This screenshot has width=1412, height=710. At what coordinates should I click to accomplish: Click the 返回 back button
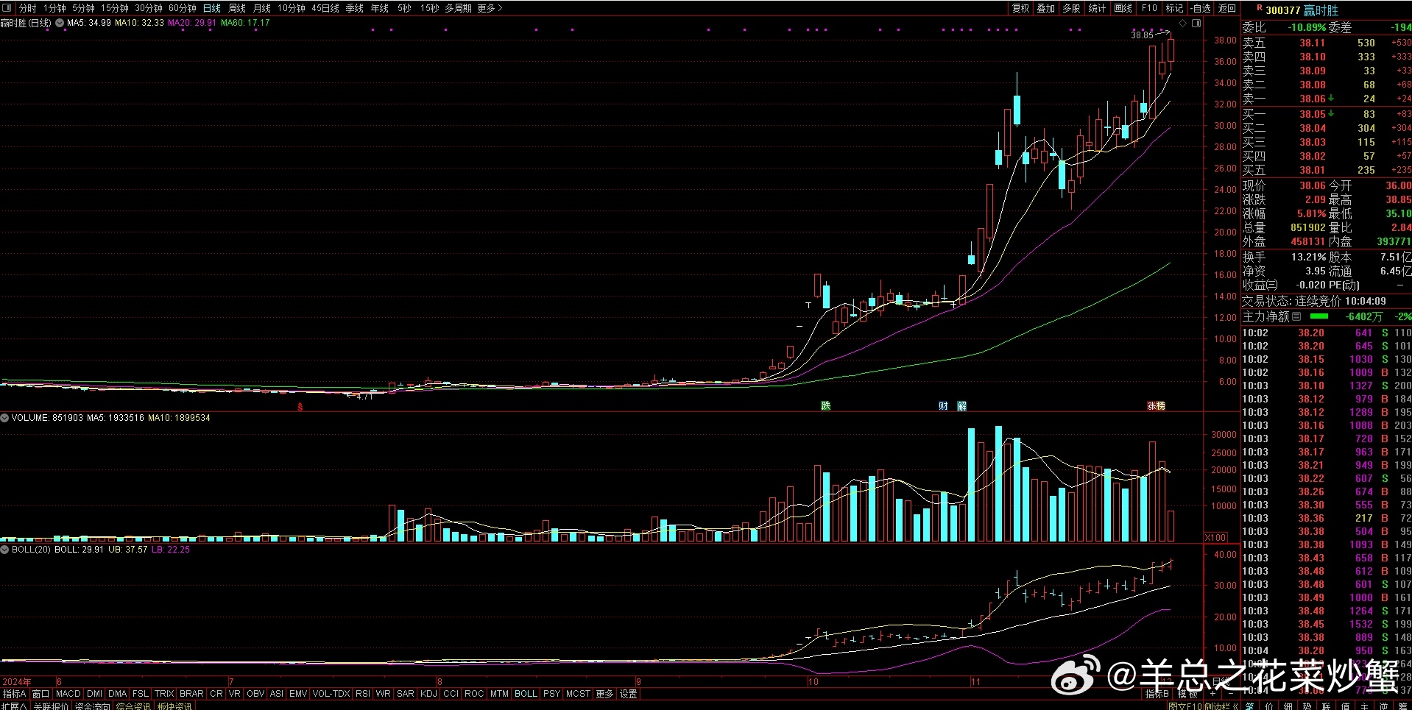tap(1226, 8)
